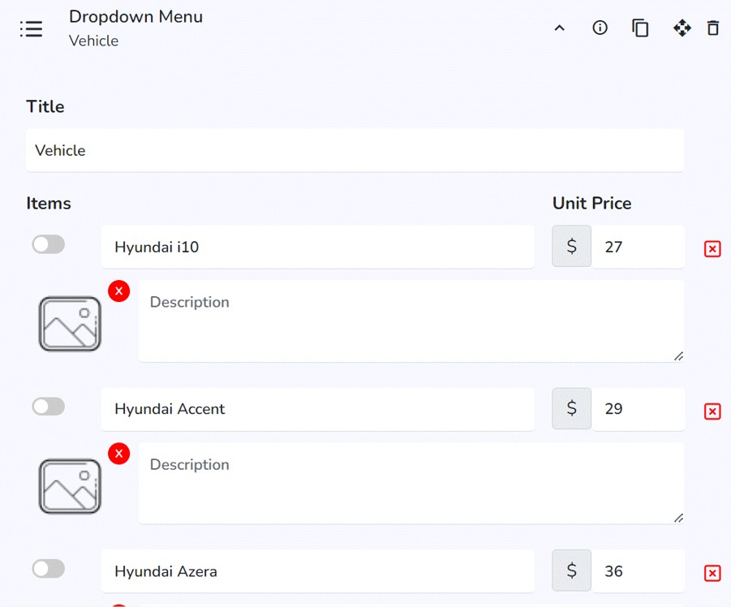Toggle the switch for Hyundai i10
731x607 pixels.
coord(49,244)
